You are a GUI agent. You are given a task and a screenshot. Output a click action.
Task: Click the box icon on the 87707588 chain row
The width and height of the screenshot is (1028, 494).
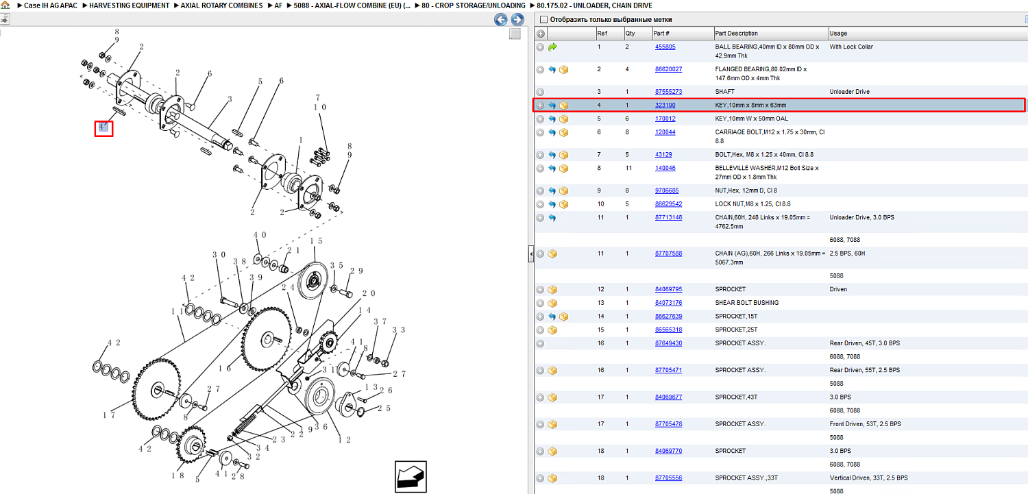pyautogui.click(x=552, y=254)
